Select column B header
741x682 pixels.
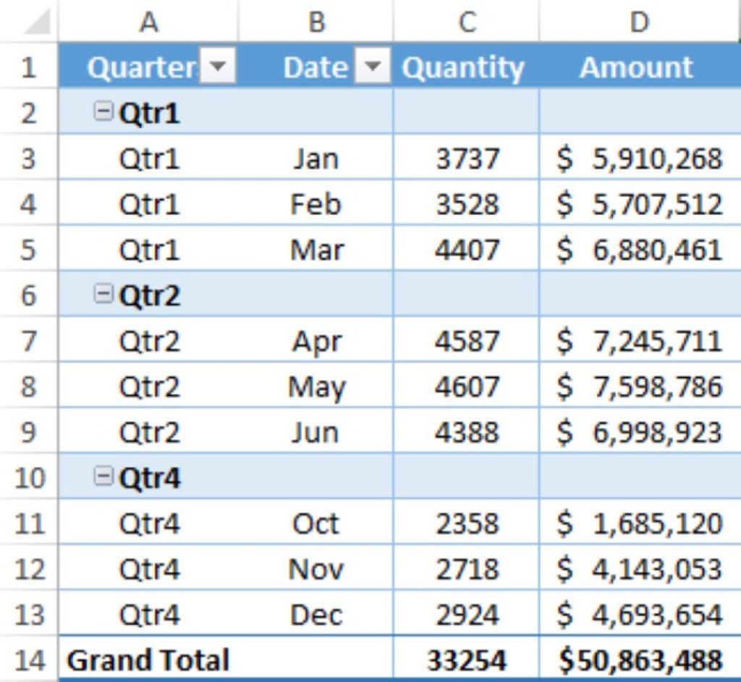[316, 22]
